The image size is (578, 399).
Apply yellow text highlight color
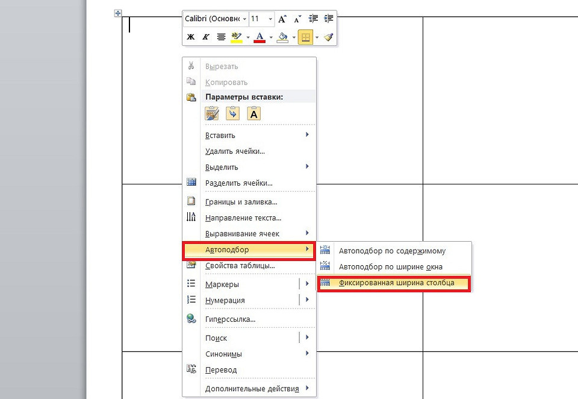(x=236, y=37)
